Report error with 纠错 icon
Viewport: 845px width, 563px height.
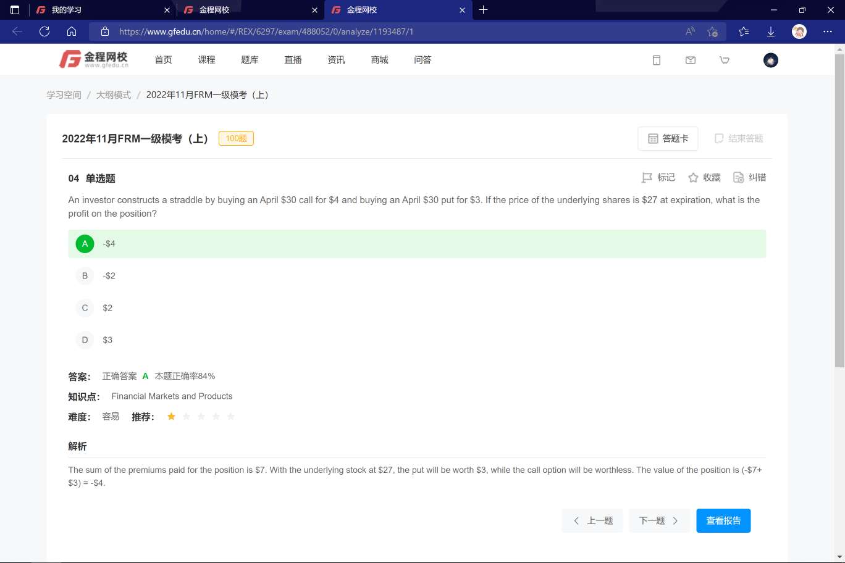[x=749, y=178]
